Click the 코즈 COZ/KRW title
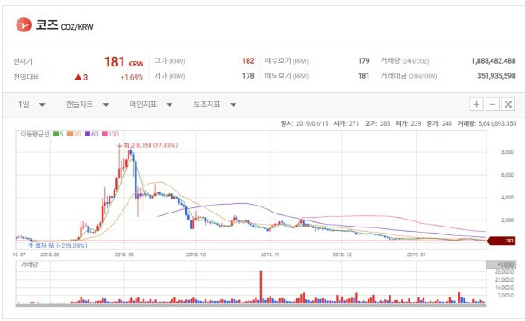This screenshot has width=525, height=321. pos(64,25)
